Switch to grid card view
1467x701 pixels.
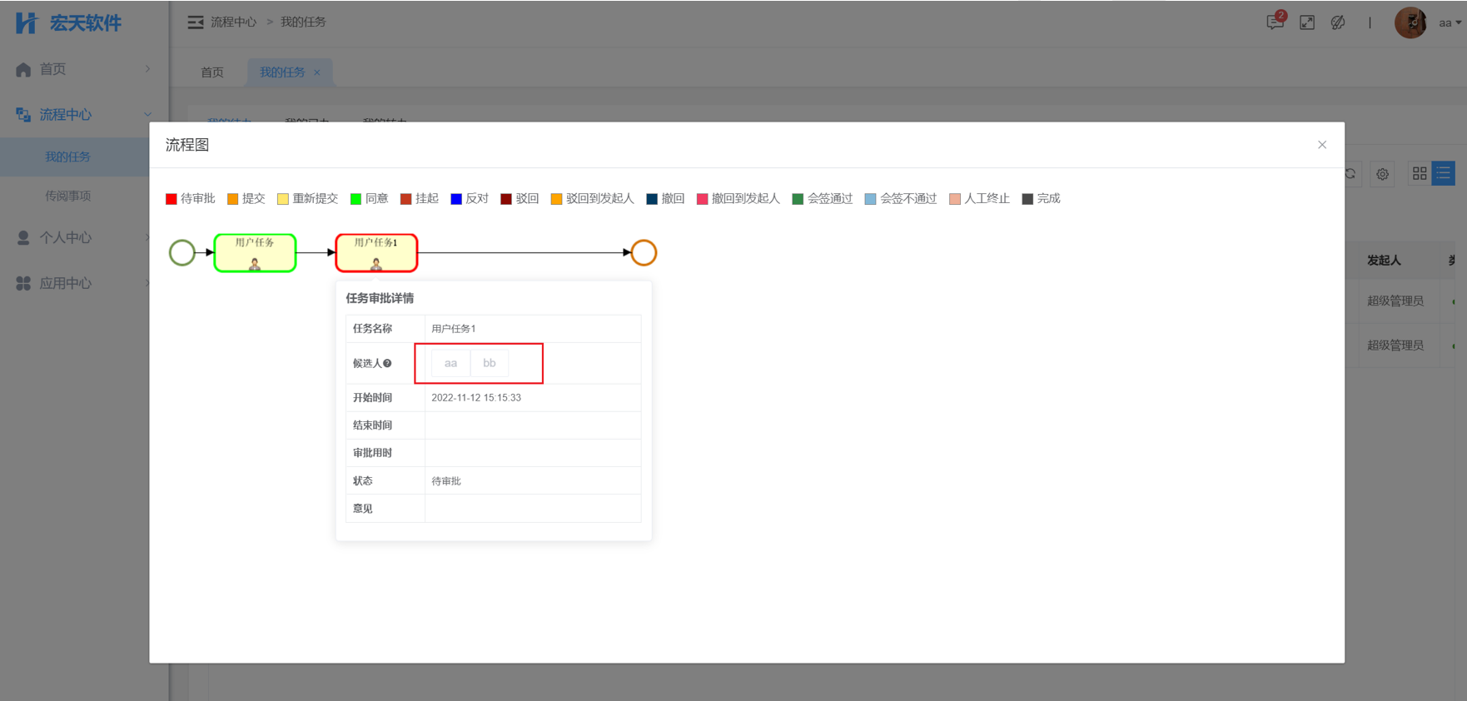point(1420,173)
